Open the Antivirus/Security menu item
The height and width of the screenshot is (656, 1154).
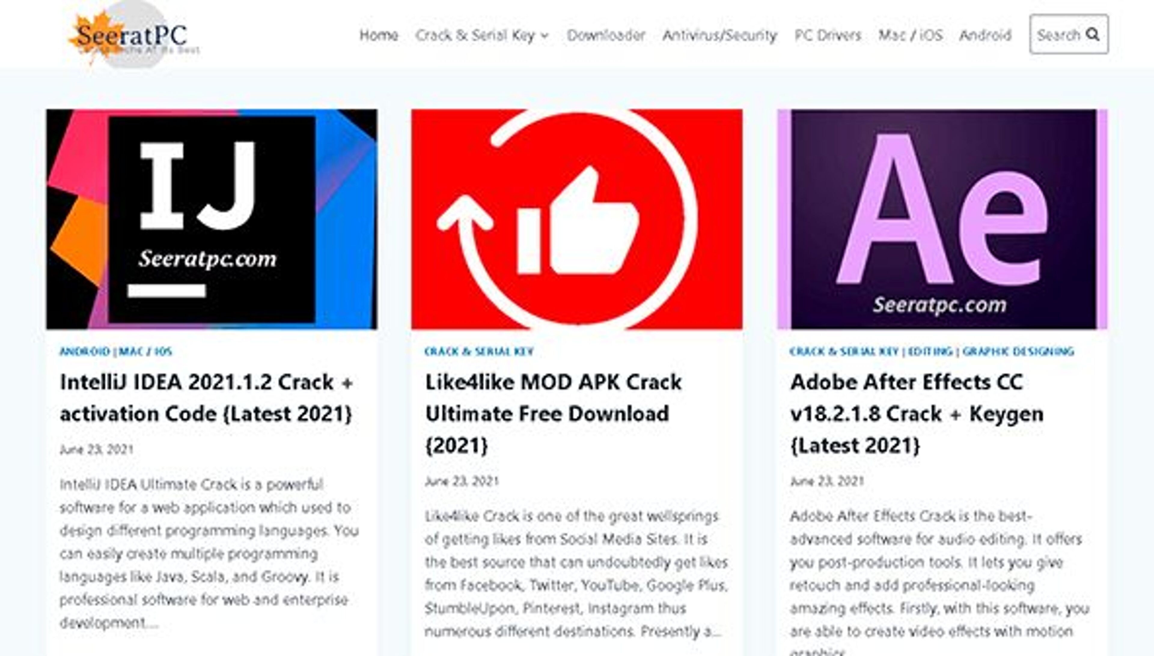(719, 35)
